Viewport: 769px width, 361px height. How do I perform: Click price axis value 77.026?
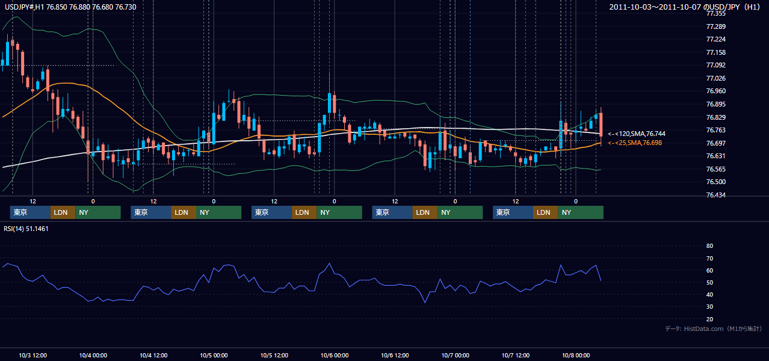(715, 78)
